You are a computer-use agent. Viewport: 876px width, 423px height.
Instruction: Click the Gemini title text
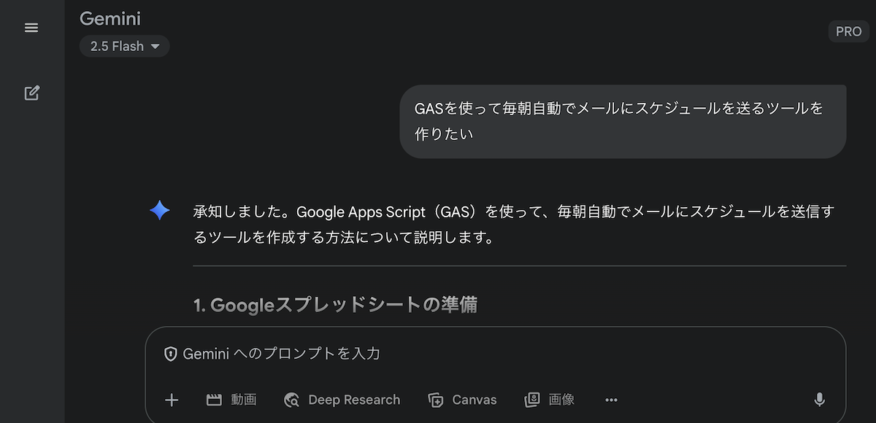(x=110, y=19)
